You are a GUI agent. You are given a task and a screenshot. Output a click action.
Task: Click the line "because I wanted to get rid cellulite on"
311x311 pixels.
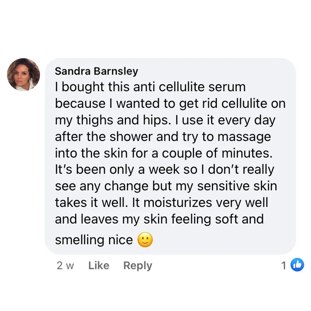(170, 104)
